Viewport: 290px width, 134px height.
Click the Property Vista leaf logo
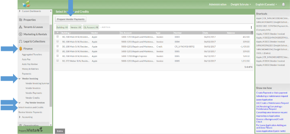(x=26, y=4)
